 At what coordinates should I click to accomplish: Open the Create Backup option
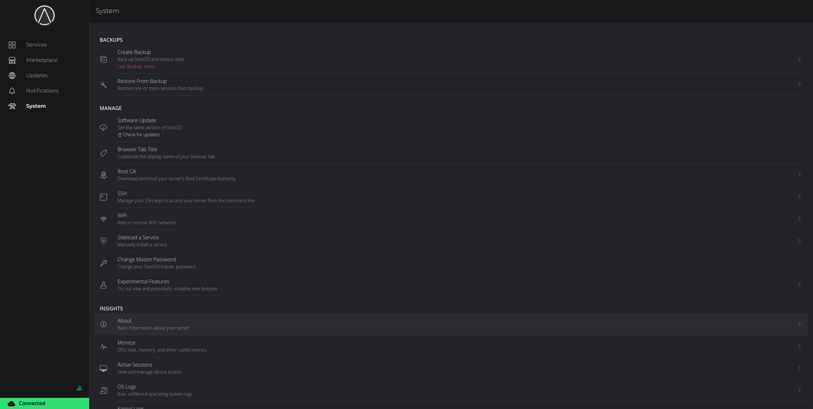[451, 59]
